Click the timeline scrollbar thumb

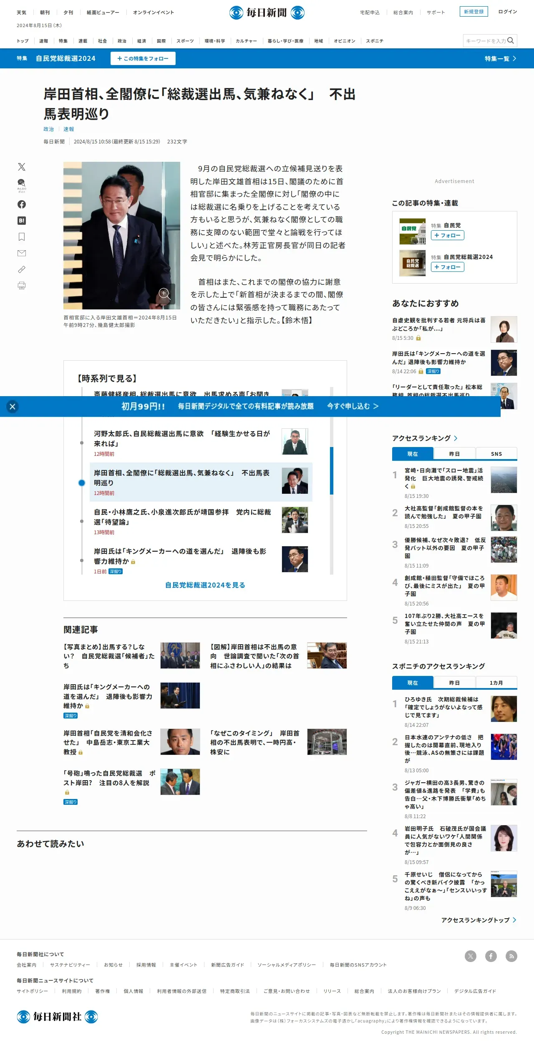click(332, 471)
